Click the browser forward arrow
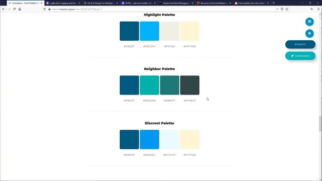 coord(9,9)
